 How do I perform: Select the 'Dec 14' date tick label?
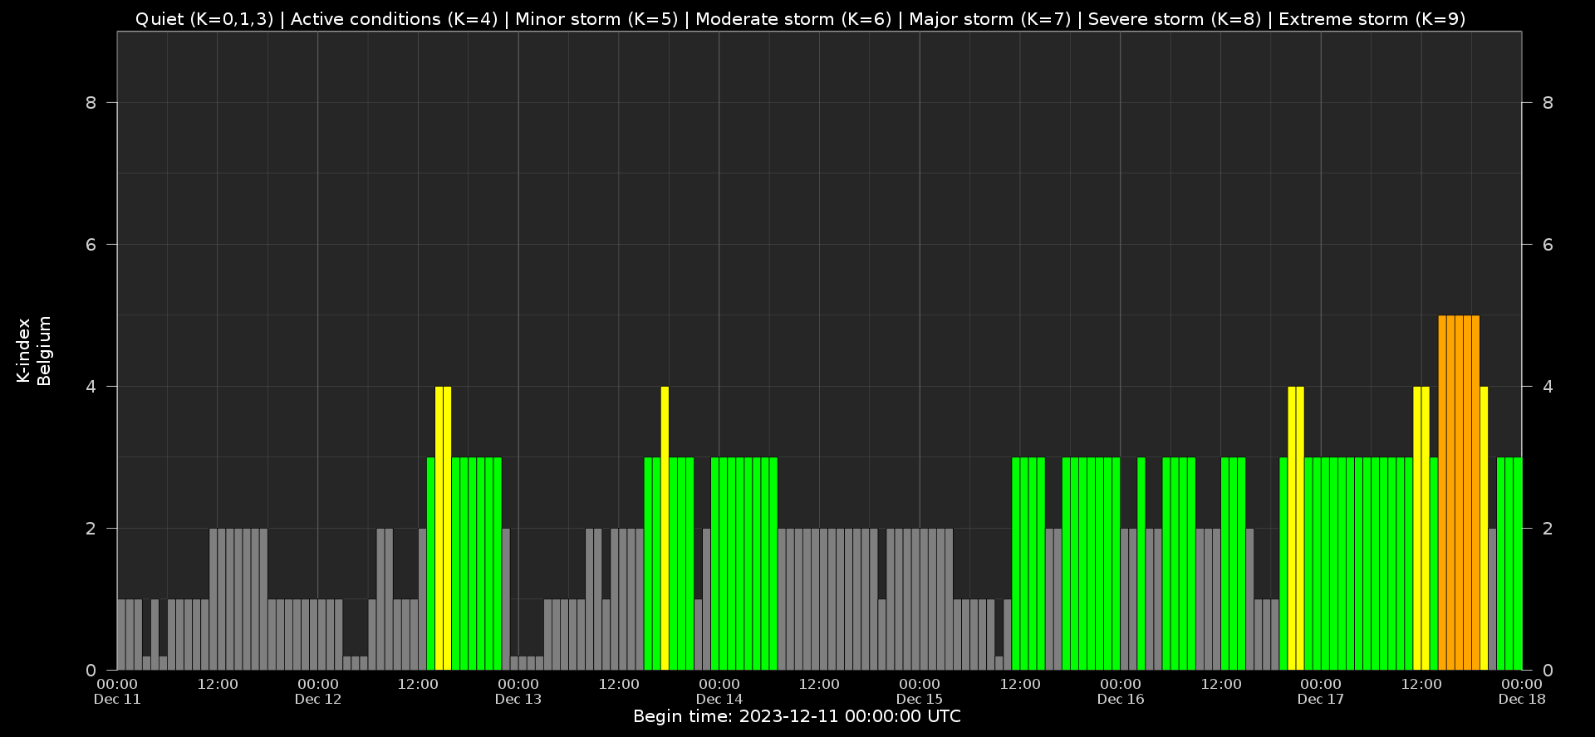coord(719,699)
